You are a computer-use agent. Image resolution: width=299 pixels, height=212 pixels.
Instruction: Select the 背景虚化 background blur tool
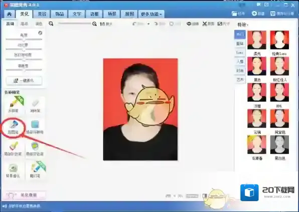coord(13,170)
